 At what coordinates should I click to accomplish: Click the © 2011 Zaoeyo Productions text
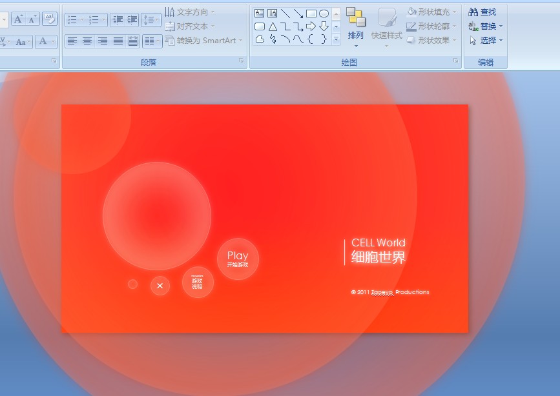[x=390, y=292]
